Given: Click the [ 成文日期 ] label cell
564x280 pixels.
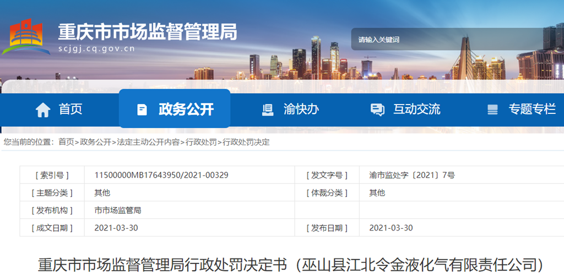Looking at the screenshot, I should (x=52, y=228).
